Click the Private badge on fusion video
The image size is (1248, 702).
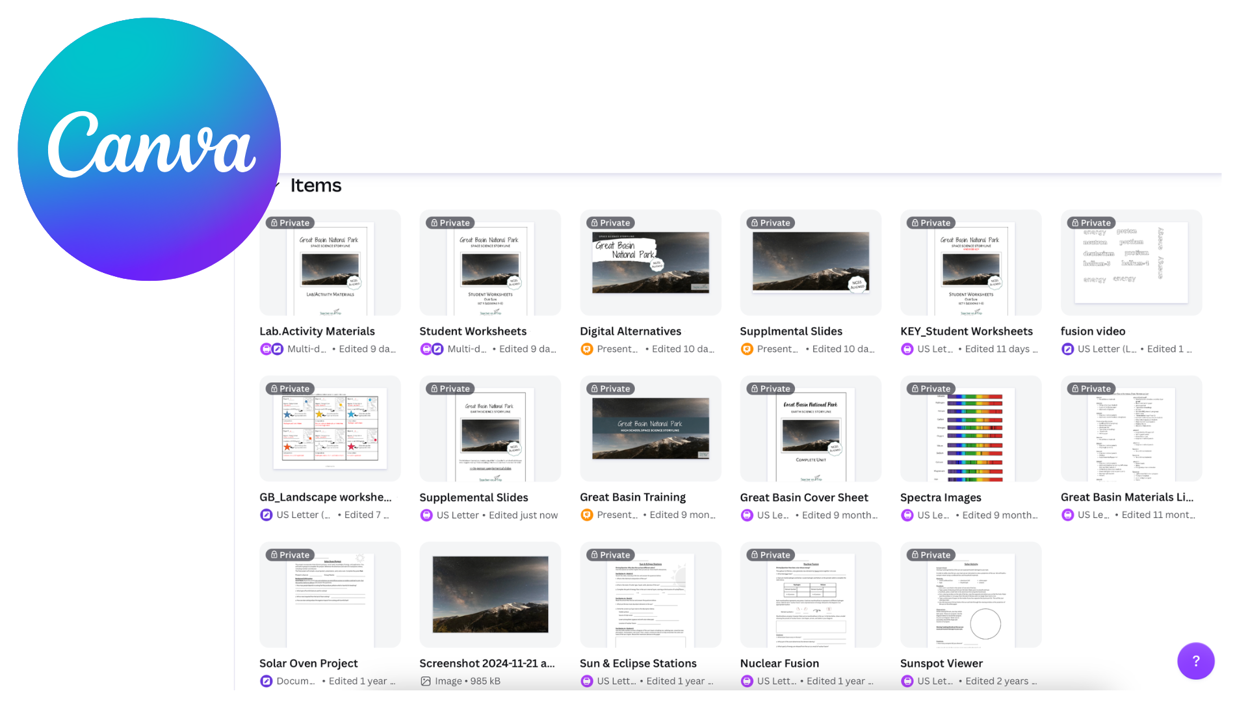pyautogui.click(x=1091, y=223)
